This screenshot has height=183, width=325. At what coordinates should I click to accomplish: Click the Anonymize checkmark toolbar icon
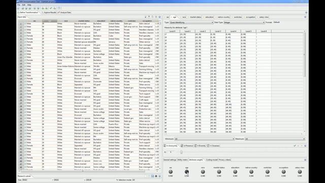click(x=51, y=8)
